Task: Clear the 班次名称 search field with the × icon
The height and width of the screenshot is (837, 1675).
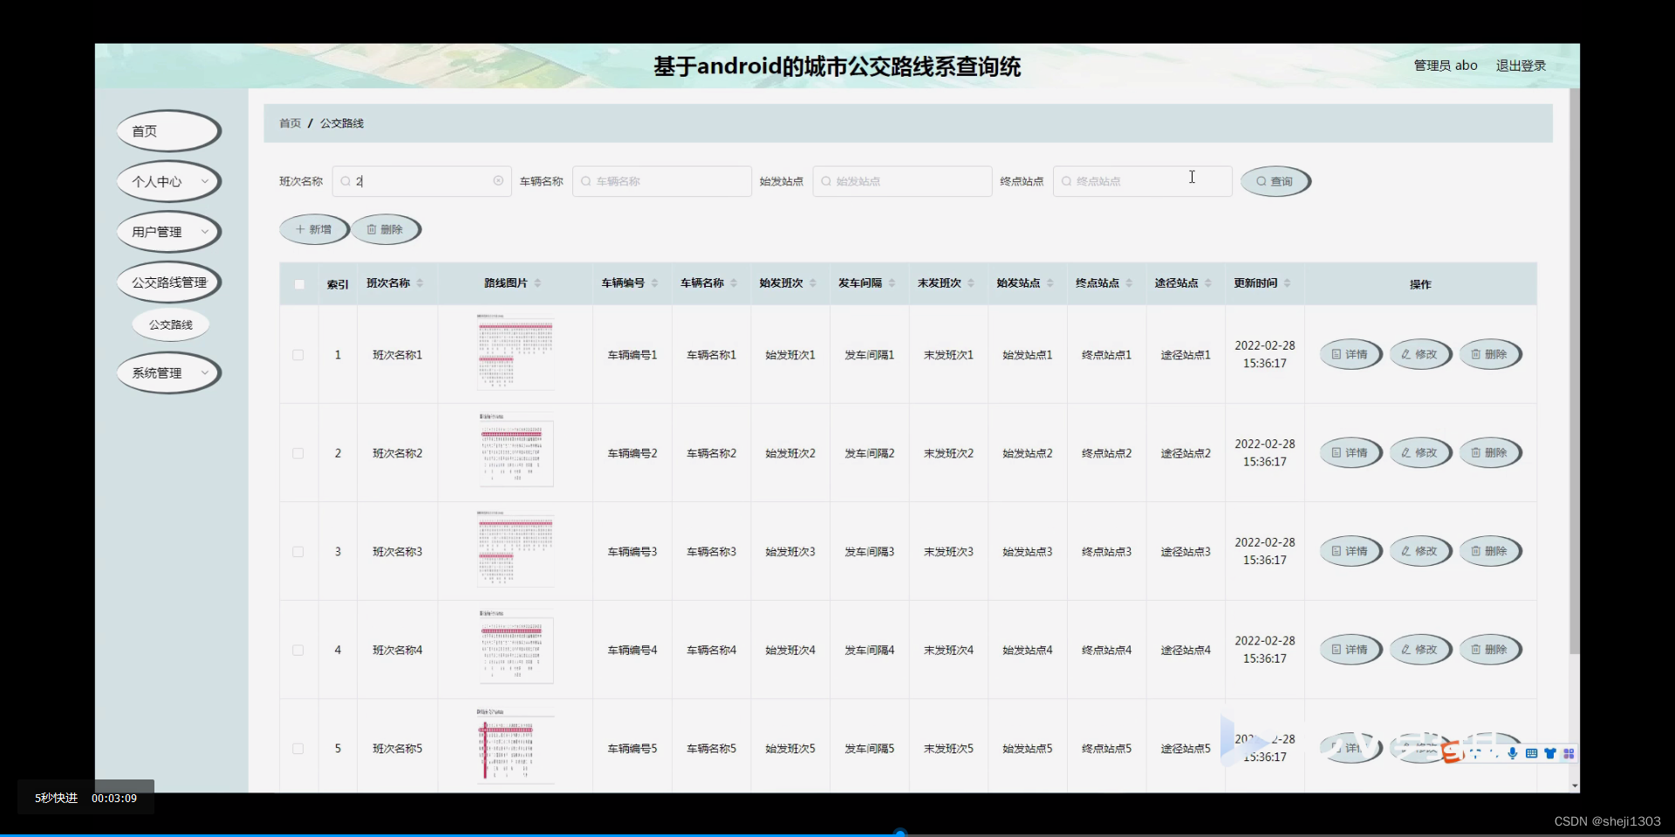Action: click(498, 180)
